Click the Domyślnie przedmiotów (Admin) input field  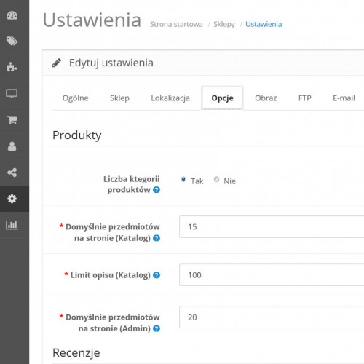pos(272,317)
